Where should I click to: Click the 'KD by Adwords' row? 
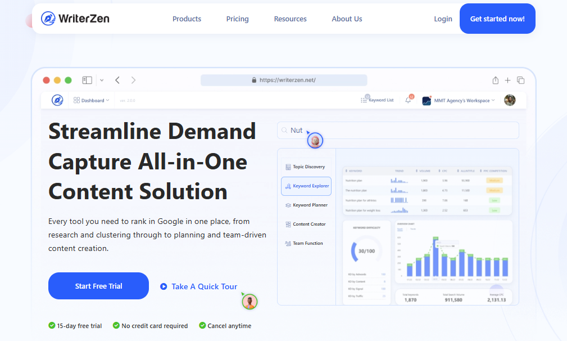point(366,275)
